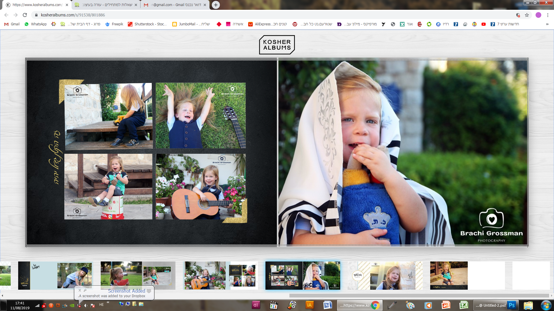Open a new browser tab
Image resolution: width=554 pixels, height=311 pixels.
(216, 5)
